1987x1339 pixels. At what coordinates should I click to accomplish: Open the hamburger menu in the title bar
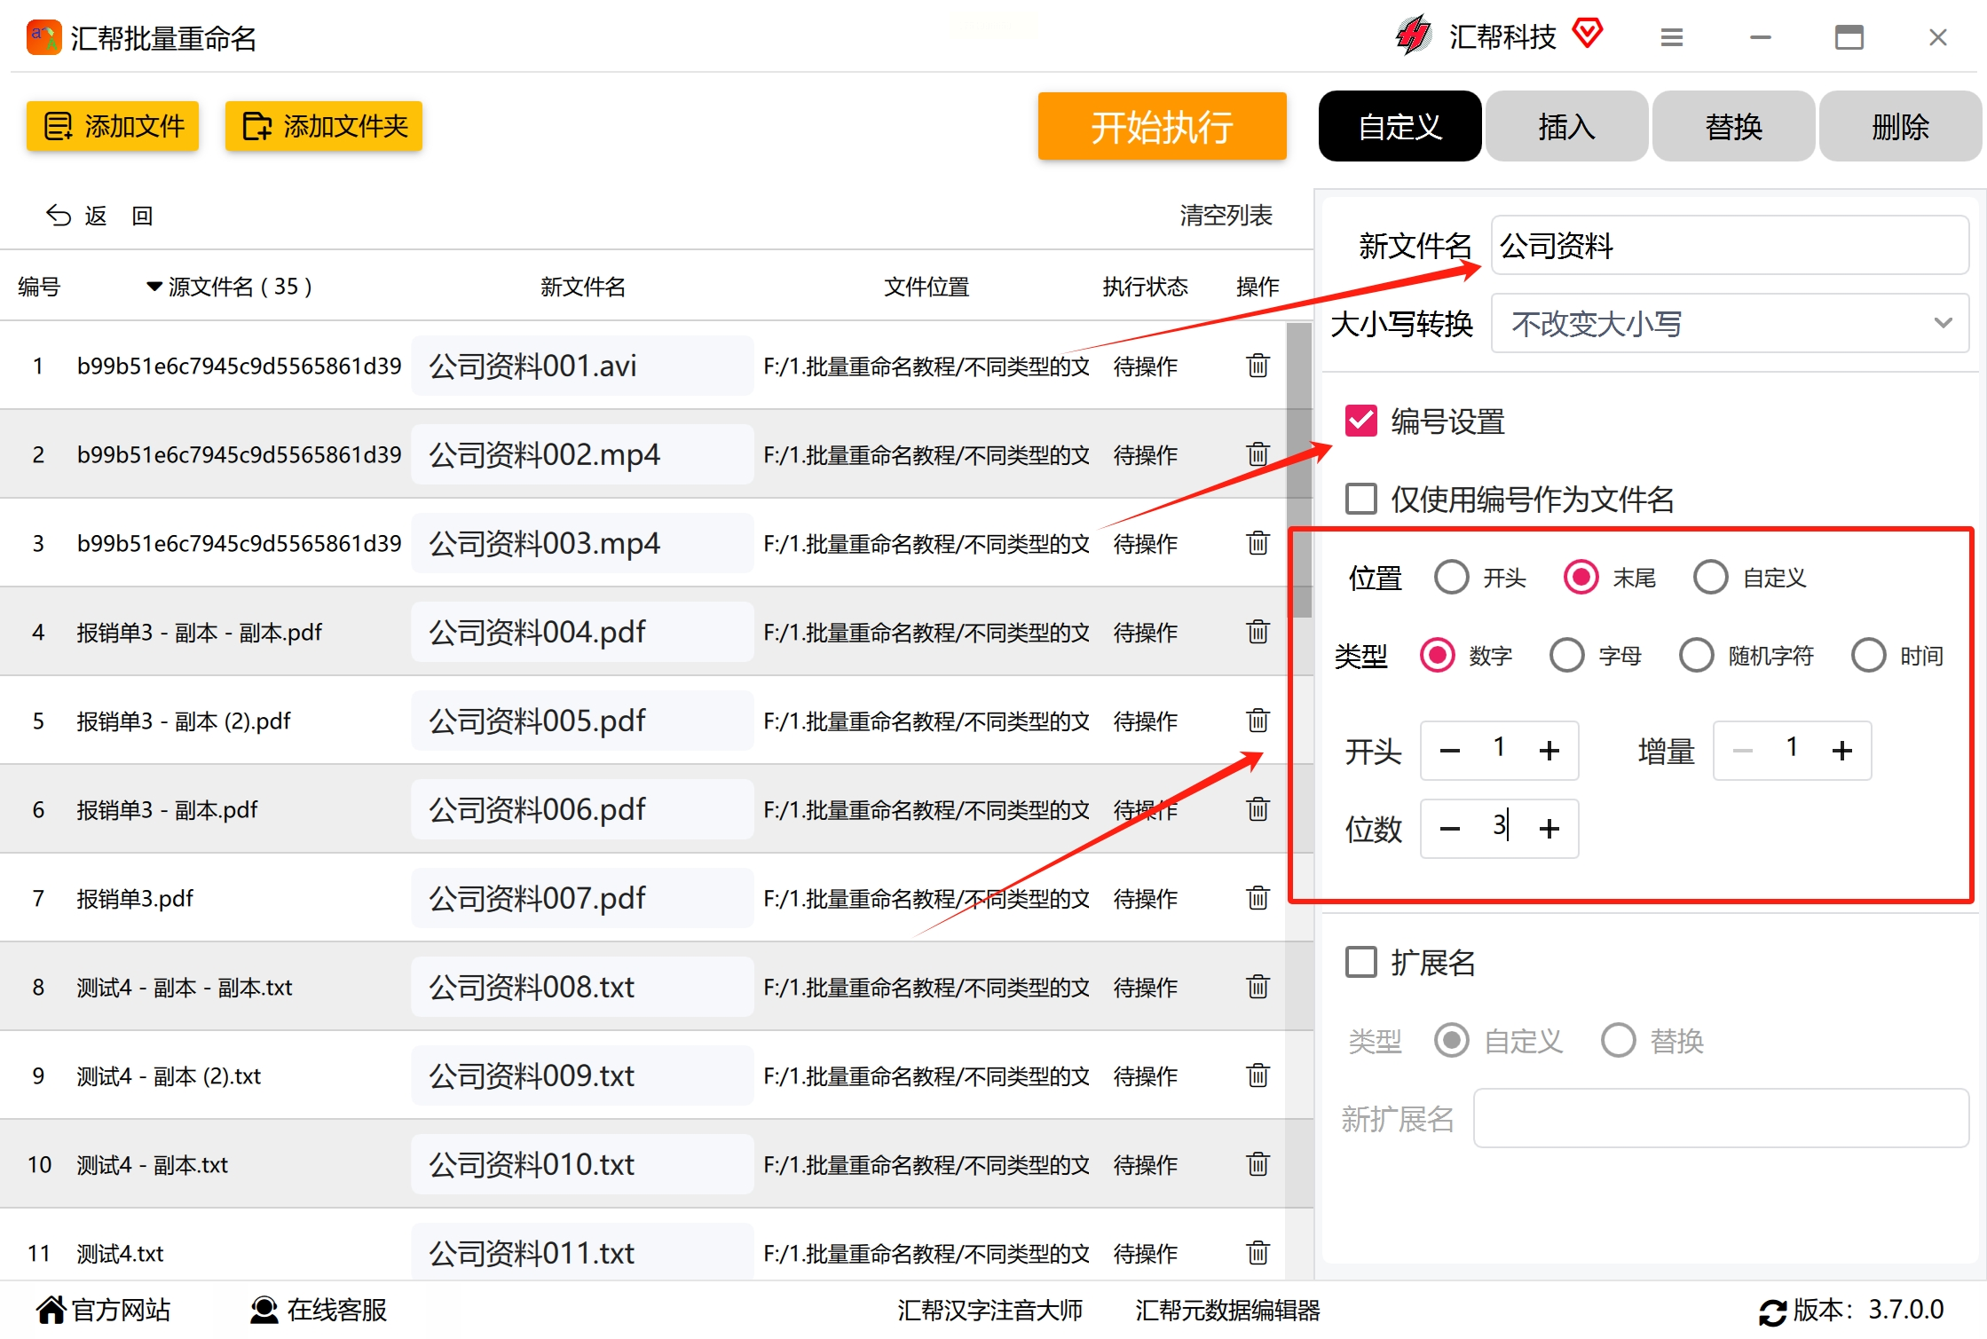(x=1672, y=37)
